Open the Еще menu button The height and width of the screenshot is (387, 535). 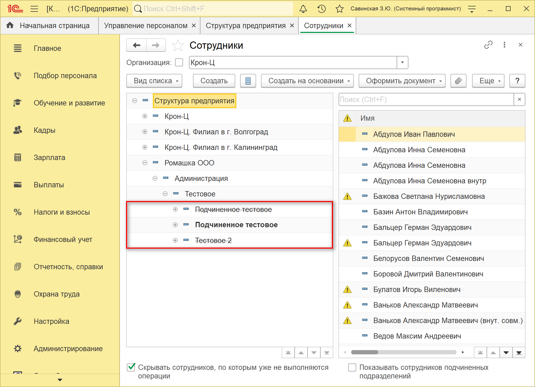[x=488, y=81]
